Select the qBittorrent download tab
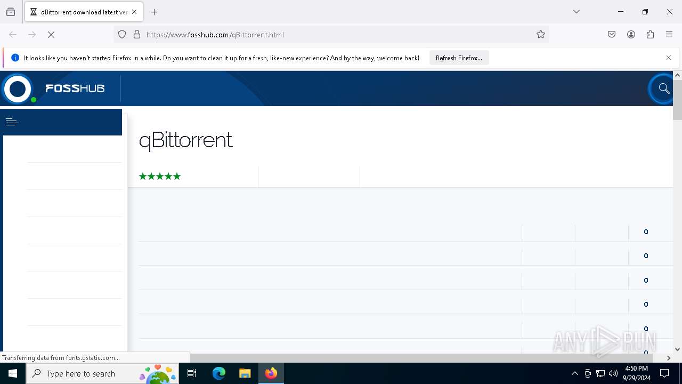 pyautogui.click(x=84, y=12)
